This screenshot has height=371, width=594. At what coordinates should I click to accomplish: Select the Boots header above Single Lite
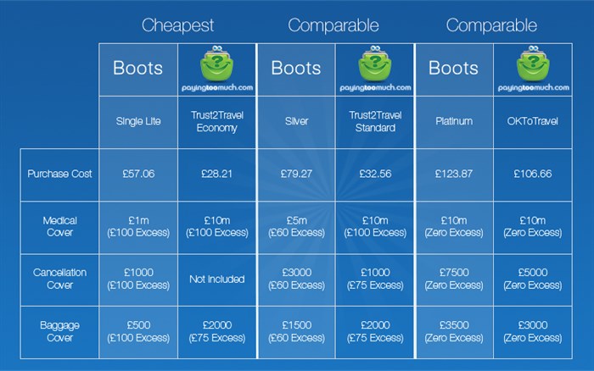[137, 69]
